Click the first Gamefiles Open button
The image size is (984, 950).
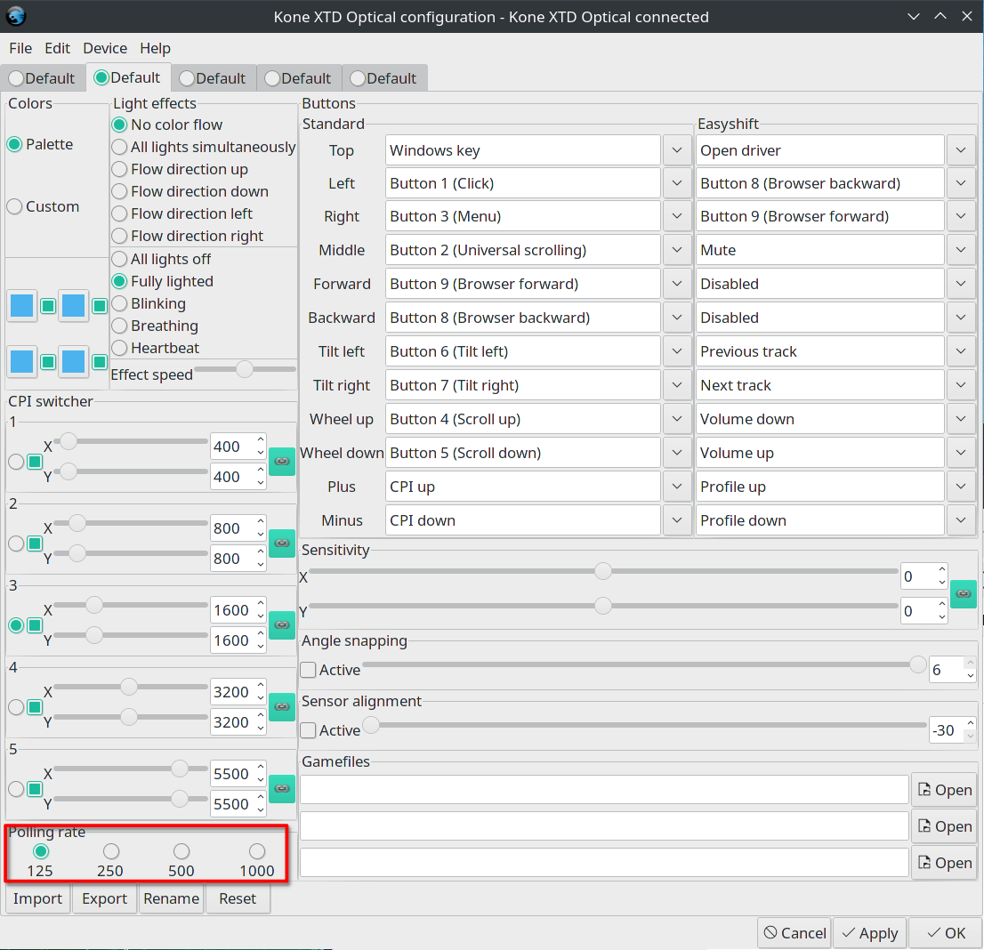pos(945,790)
